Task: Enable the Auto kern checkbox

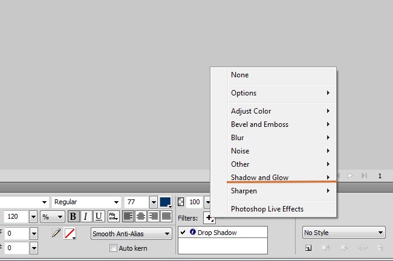Action: coord(113,248)
